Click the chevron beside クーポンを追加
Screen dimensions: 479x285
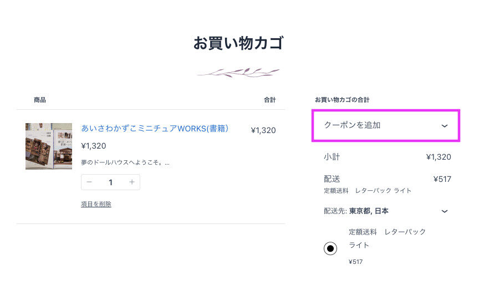pos(445,125)
